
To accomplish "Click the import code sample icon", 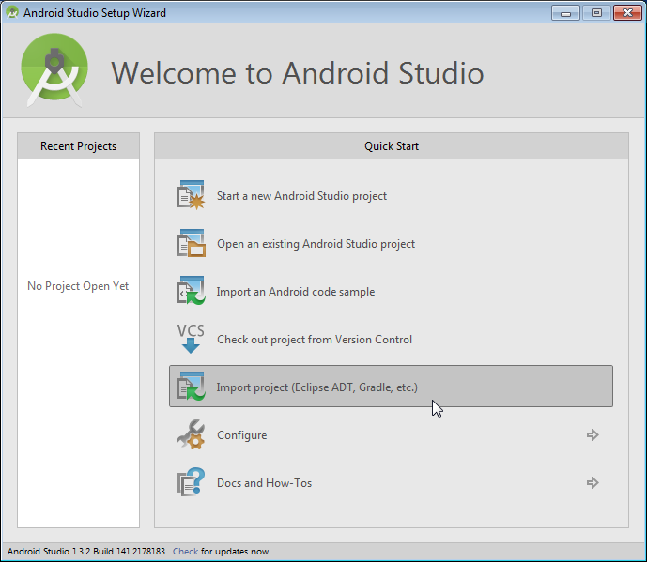I will point(191,291).
